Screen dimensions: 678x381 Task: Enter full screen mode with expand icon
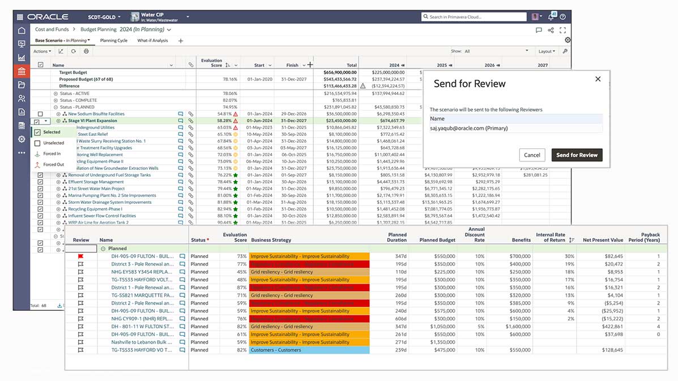562,30
